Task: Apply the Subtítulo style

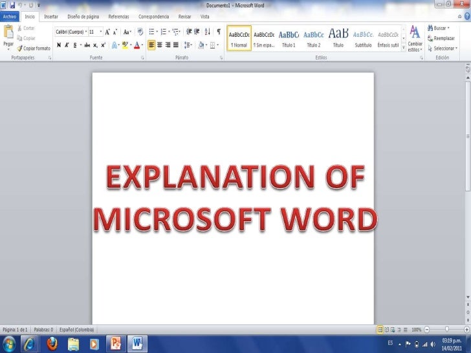Action: 363,38
